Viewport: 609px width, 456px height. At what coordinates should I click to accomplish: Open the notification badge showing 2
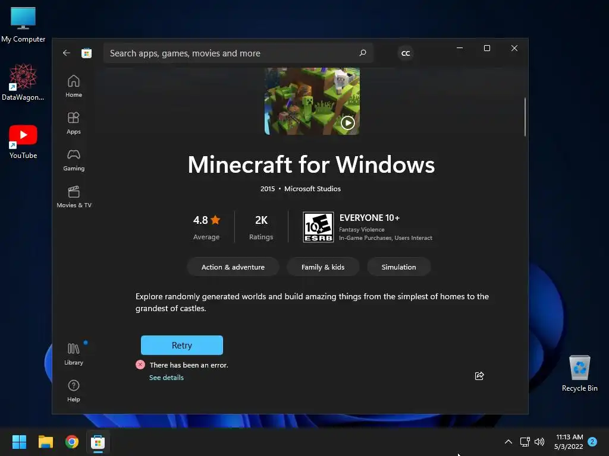click(x=592, y=442)
